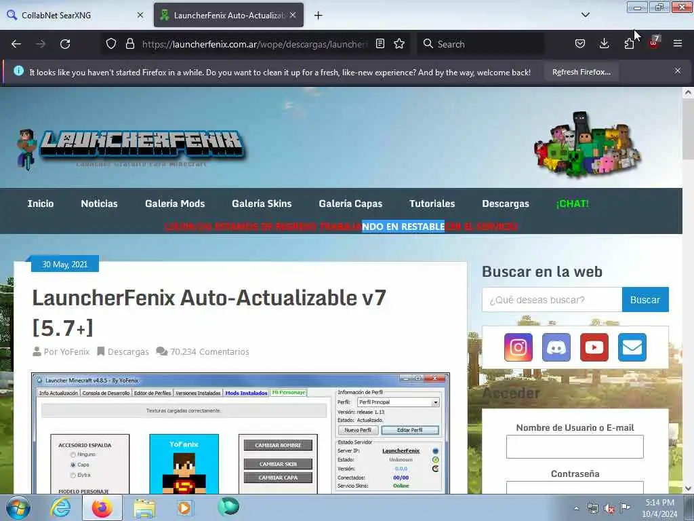Click the uBlock extension badge icon
Screen dimensions: 694x521
pos(654,43)
